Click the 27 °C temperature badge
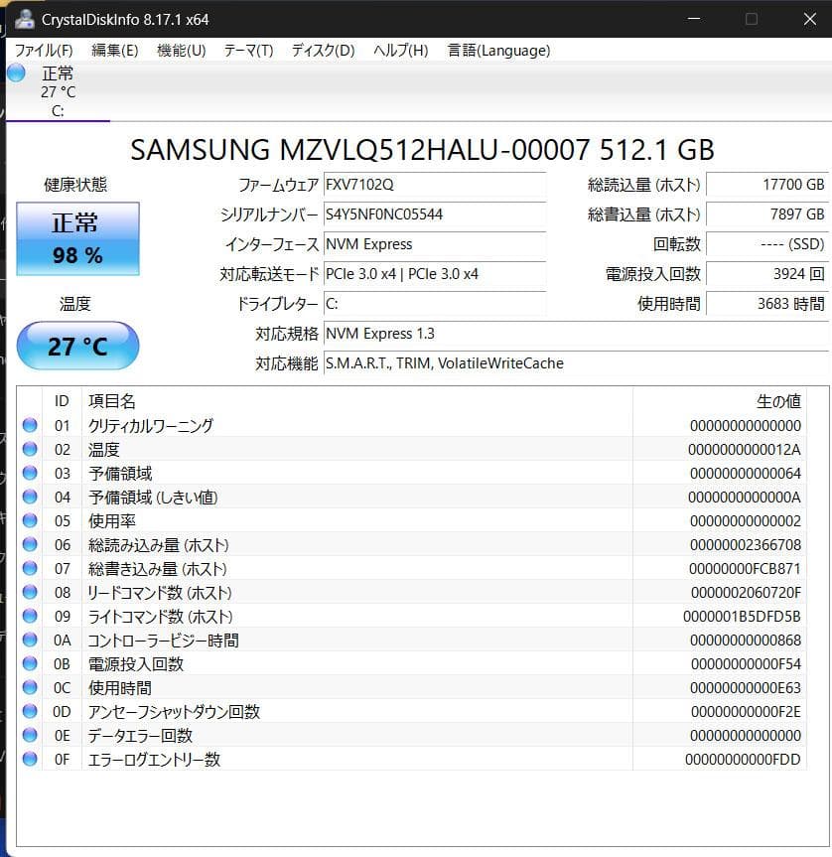Screen dimensions: 832x857 [77, 346]
